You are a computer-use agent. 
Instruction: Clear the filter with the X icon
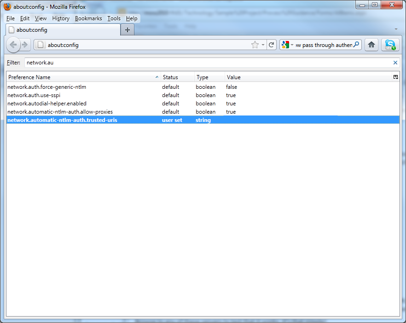tap(395, 63)
